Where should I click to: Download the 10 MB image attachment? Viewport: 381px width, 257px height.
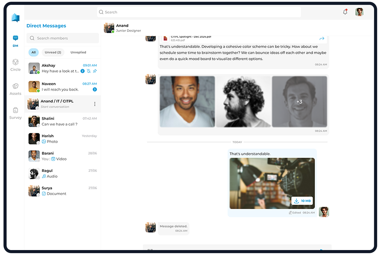point(302,201)
